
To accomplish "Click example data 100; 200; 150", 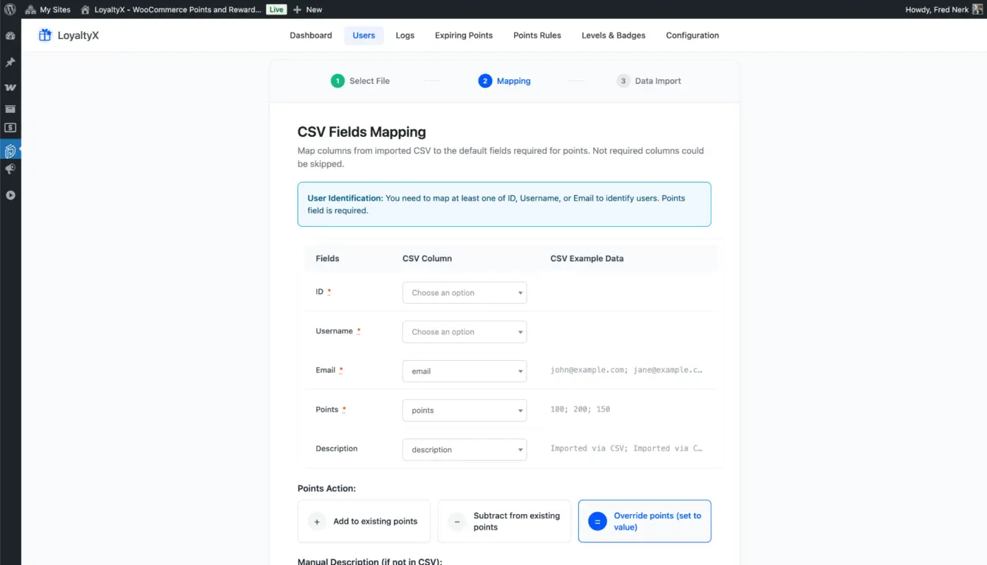I will click(580, 409).
